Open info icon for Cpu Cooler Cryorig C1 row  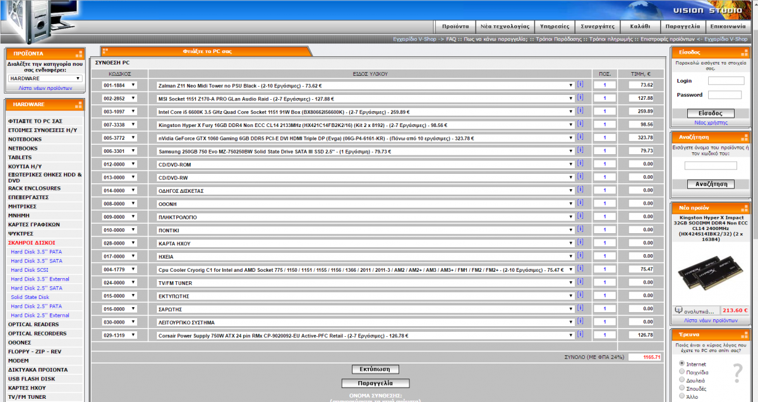click(x=581, y=269)
